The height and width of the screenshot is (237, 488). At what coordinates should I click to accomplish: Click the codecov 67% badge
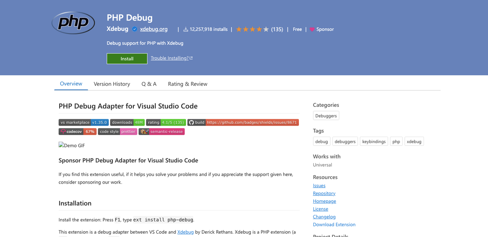77,132
